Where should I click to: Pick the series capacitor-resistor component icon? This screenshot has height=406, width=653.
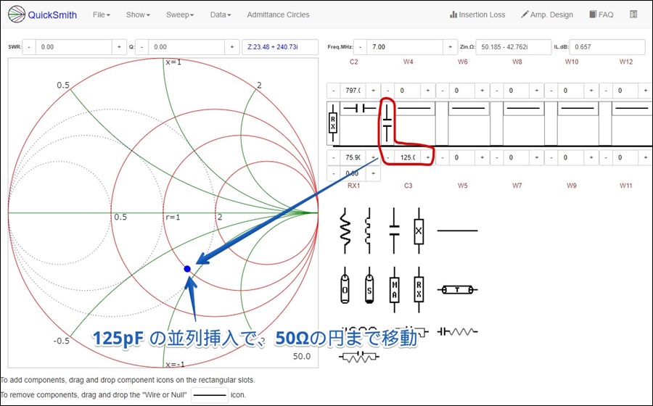[x=457, y=331]
